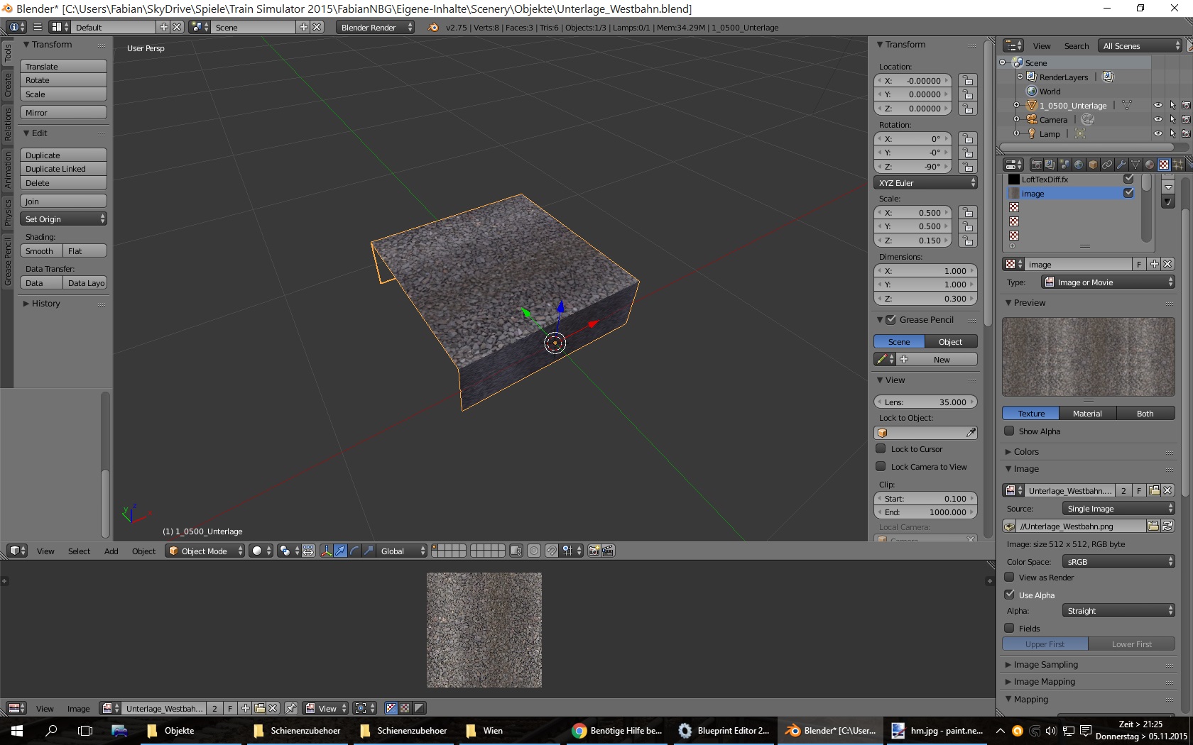Open the Object Mode dropdown
This screenshot has height=745, width=1193.
pos(205,551)
